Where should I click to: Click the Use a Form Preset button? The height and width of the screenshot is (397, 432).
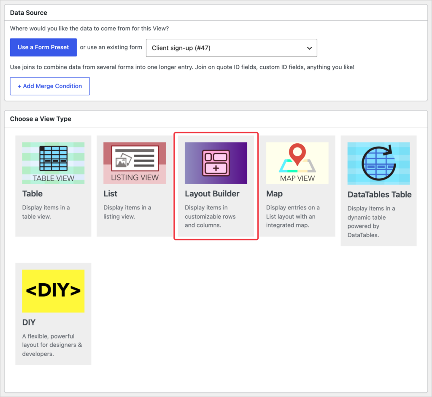[43, 47]
